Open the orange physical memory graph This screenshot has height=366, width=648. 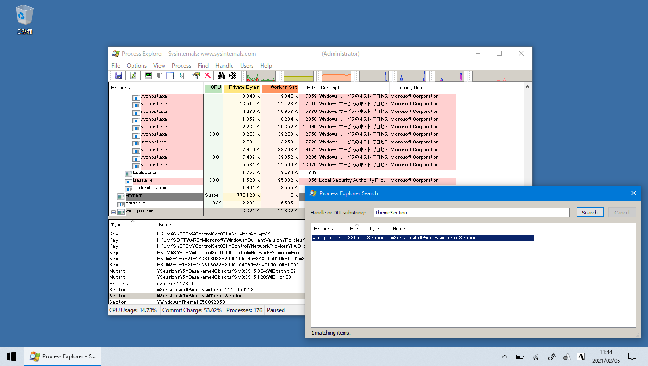tap(336, 76)
